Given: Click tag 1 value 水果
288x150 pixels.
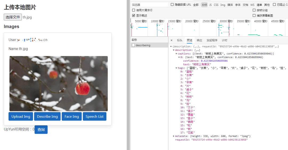Looking at the screenshot, I should pyautogui.click(x=189, y=75).
